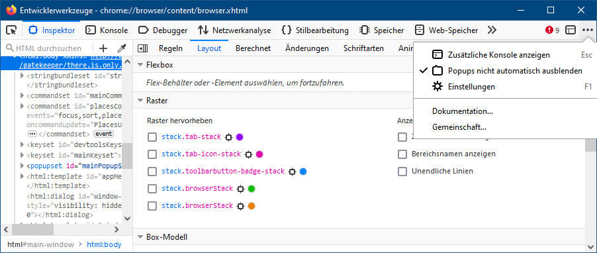Select grid element icon next to stack.tab-stack
Viewport: 597px width, 253px height.
[x=228, y=137]
